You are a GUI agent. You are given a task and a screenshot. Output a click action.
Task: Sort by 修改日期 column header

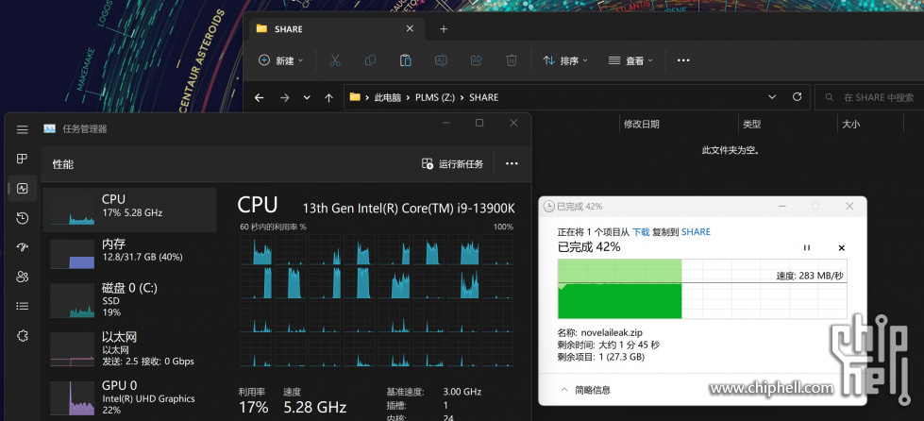tap(642, 125)
